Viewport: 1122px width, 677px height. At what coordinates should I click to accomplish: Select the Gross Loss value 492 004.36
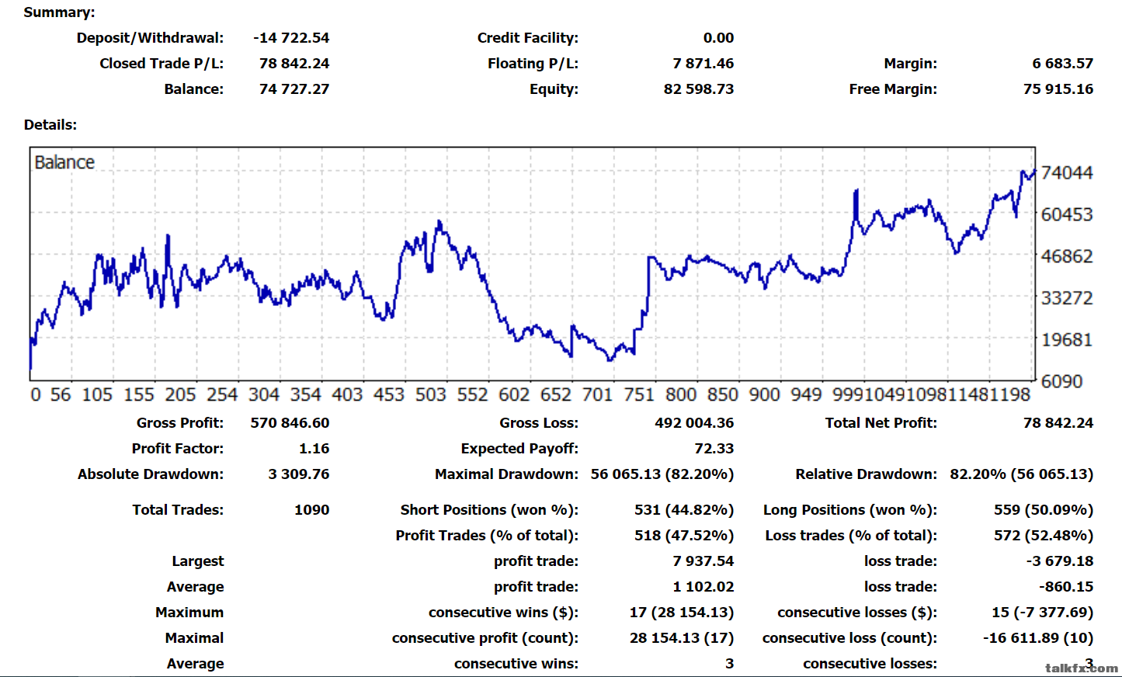pyautogui.click(x=694, y=422)
